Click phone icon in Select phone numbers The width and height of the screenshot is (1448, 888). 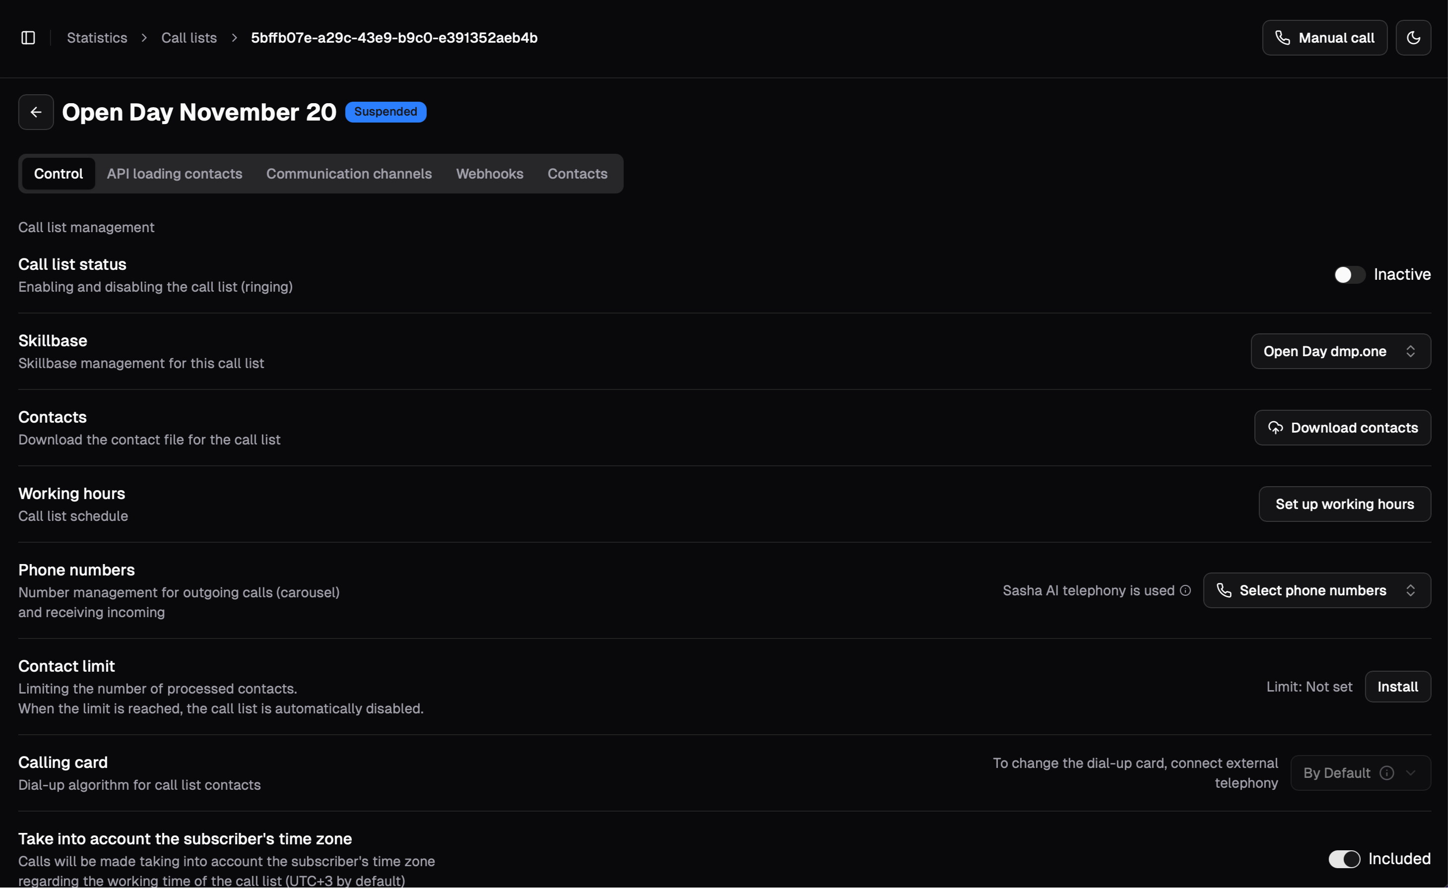click(x=1224, y=590)
